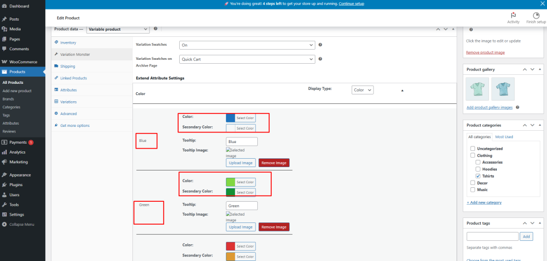
Task: Click the Finish setup progress icon
Action: tap(536, 16)
